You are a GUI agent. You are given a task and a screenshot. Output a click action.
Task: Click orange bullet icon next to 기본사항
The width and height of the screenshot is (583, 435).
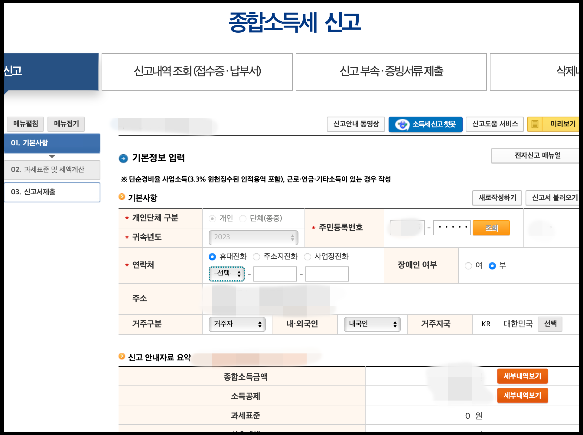(x=122, y=197)
